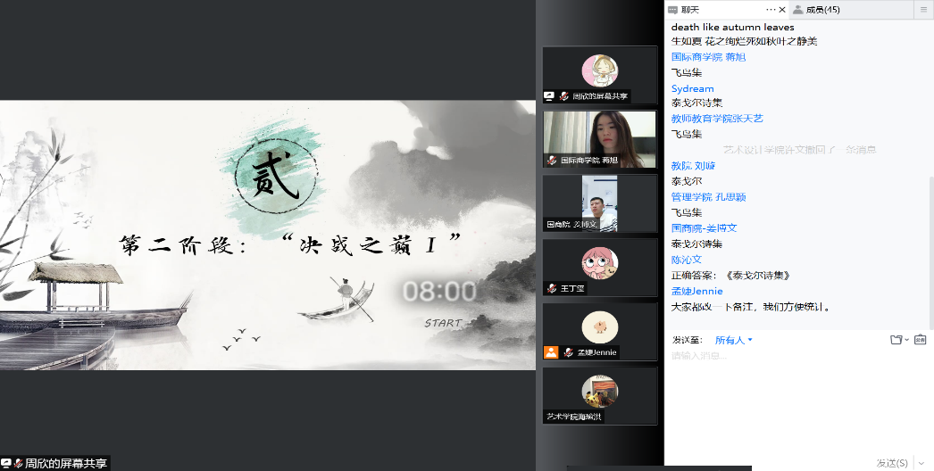Open the red packet icon in chat toolbar
The image size is (934, 471).
[920, 340]
